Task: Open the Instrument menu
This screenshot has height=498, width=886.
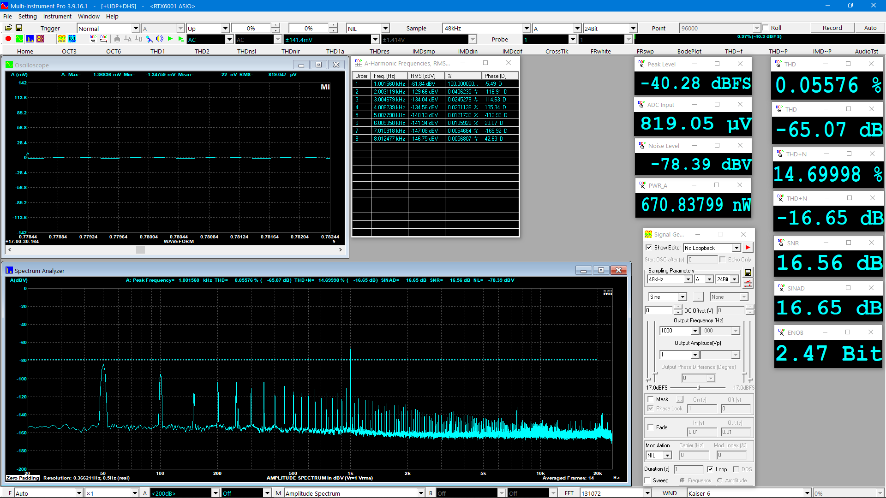Action: pyautogui.click(x=57, y=16)
